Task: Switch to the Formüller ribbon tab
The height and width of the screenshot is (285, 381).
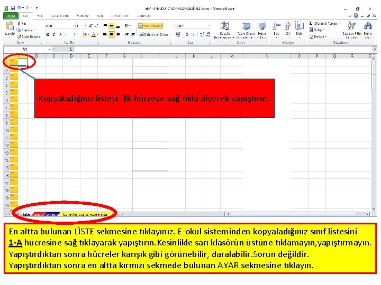Action: pos(83,16)
